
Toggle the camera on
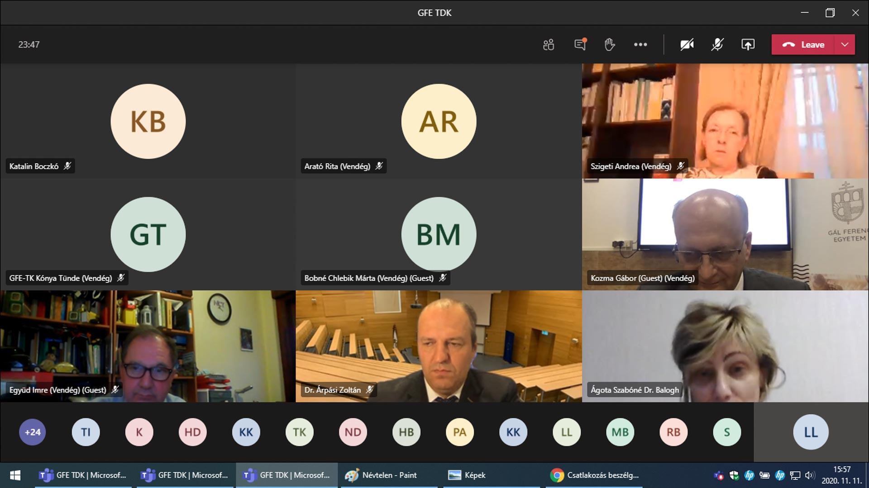point(687,45)
